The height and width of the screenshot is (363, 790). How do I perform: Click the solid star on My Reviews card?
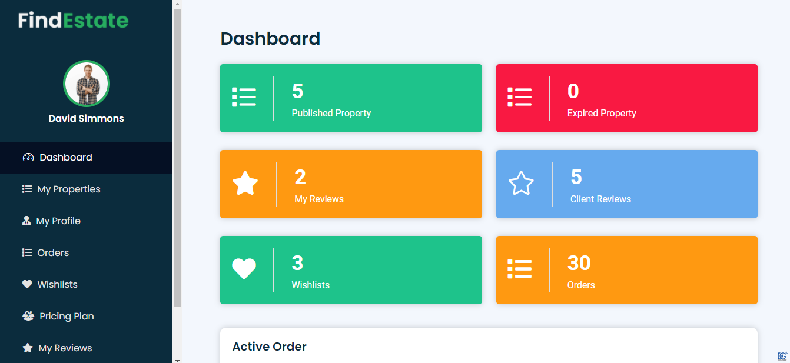[x=245, y=184]
